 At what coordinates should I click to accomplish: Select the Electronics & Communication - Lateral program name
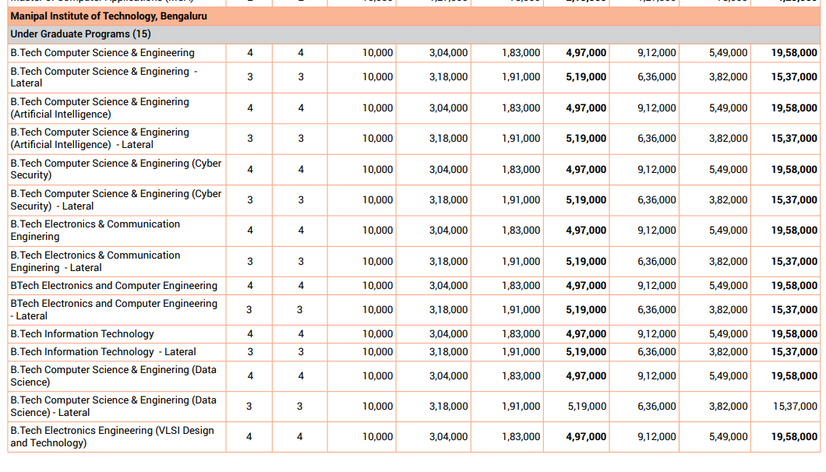click(95, 261)
